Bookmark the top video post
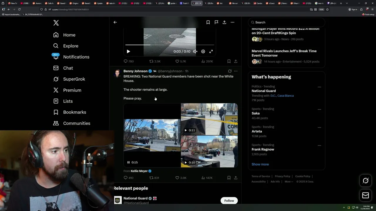Image resolution: width=376 pixels, height=211 pixels. [229, 61]
